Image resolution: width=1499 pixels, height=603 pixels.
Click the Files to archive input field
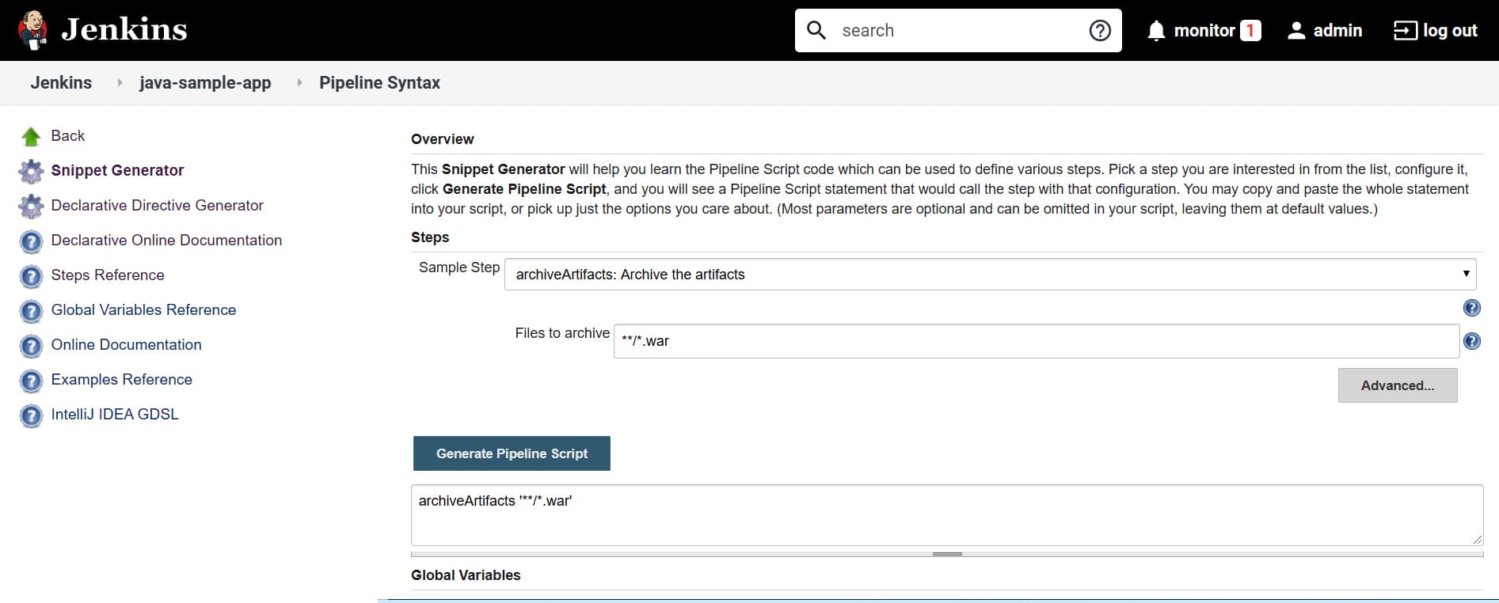point(1036,341)
